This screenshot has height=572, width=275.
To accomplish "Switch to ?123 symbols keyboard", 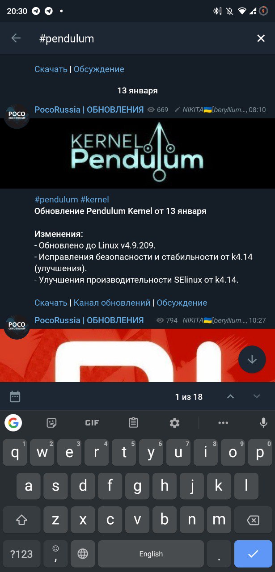I will [21, 554].
